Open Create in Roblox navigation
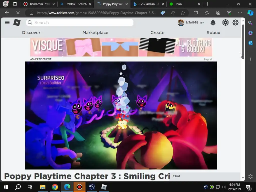This screenshot has height=192, width=256. pyautogui.click(x=157, y=32)
